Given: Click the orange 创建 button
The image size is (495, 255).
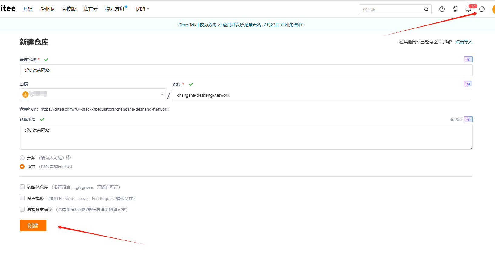Looking at the screenshot, I should [x=33, y=225].
